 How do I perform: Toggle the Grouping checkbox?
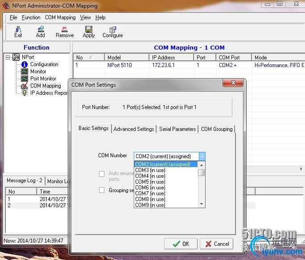102,190
